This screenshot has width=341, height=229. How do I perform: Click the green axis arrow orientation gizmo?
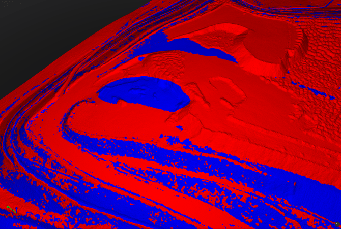[11, 208]
